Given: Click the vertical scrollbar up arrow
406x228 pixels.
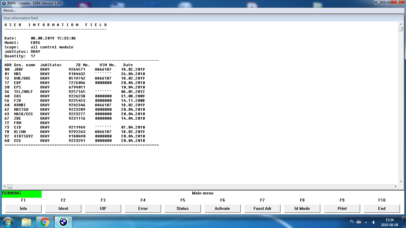Looking at the screenshot, I should [x=401, y=24].
